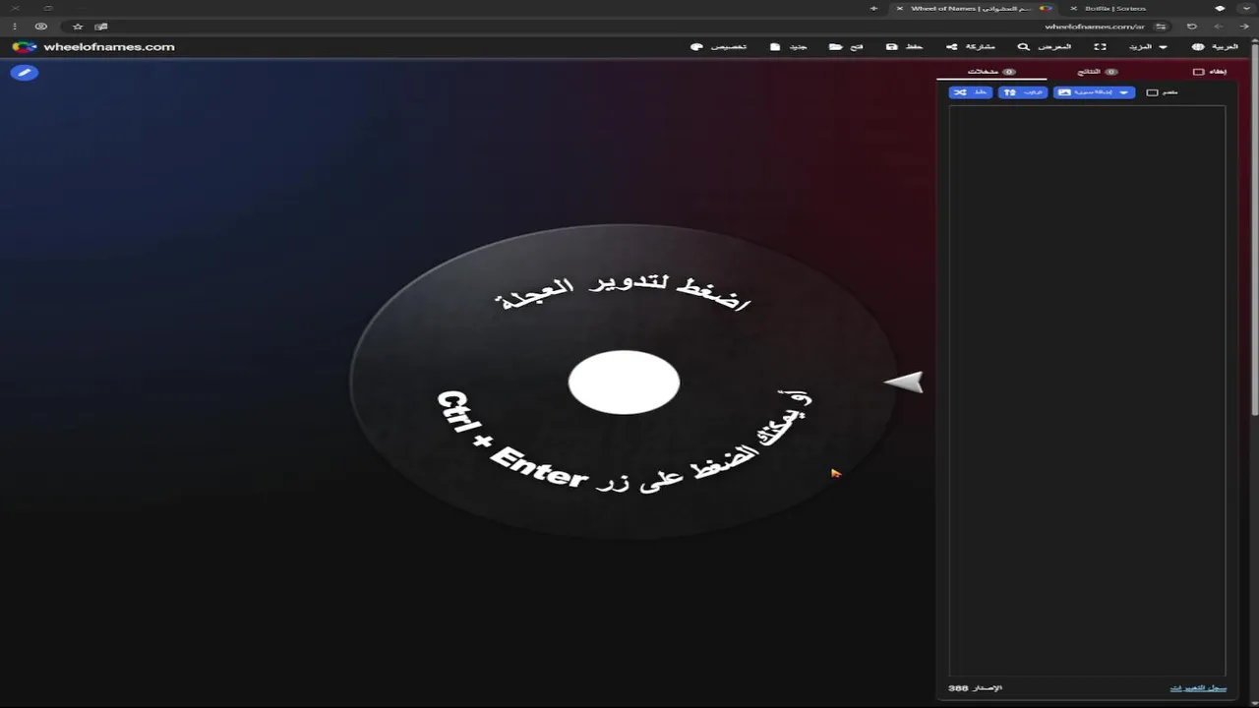1259x708 pixels.
Task: Close the BotRix | Sorteos browser tab
Action: pyautogui.click(x=1073, y=8)
